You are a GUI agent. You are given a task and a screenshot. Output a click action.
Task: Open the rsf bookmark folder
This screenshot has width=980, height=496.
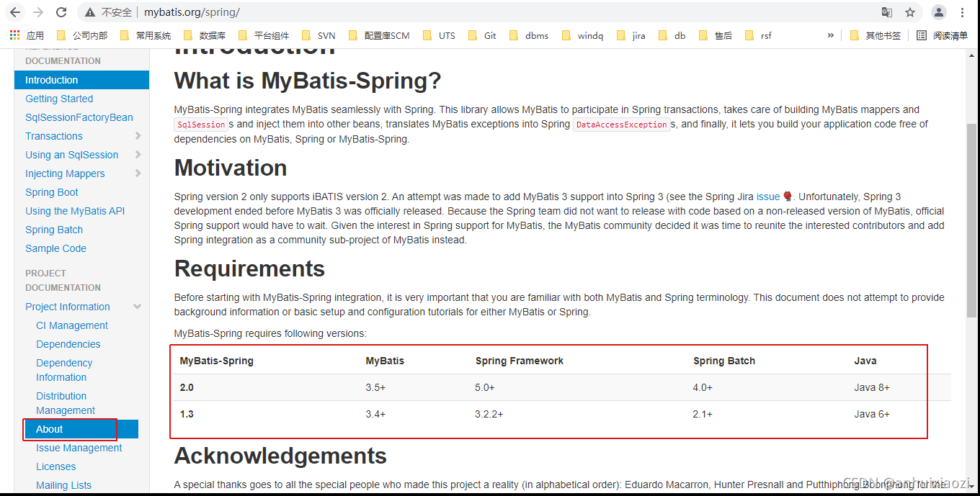[x=758, y=35]
